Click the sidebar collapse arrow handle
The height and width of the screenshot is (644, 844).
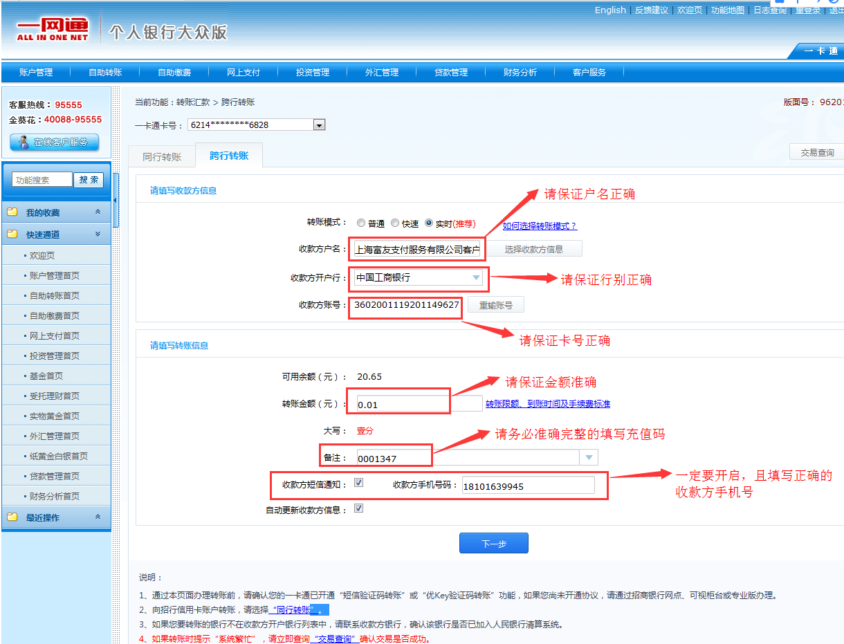(116, 200)
